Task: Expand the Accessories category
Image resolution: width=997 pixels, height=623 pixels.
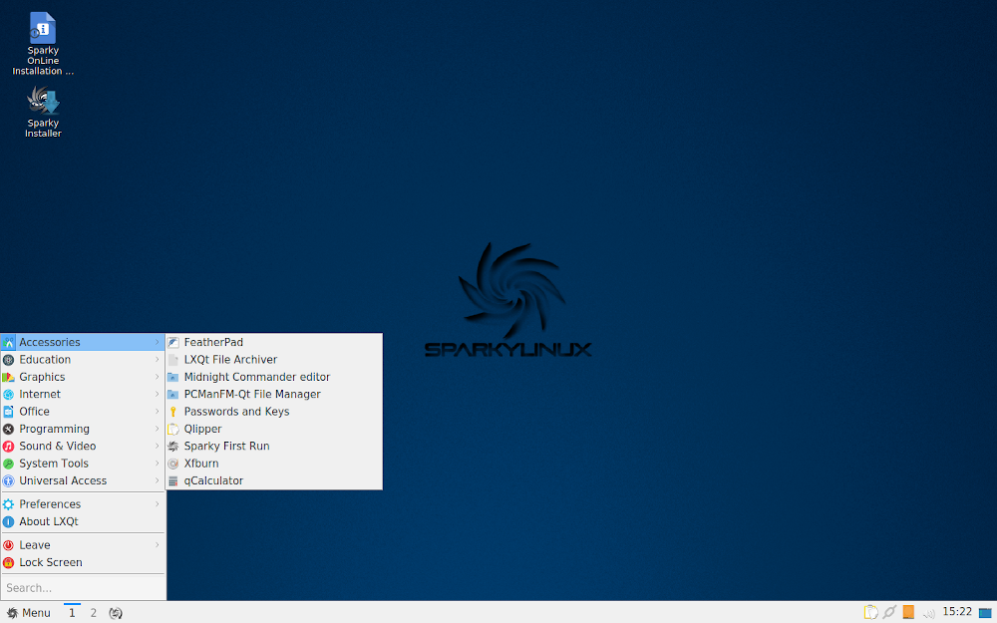Action: point(83,342)
